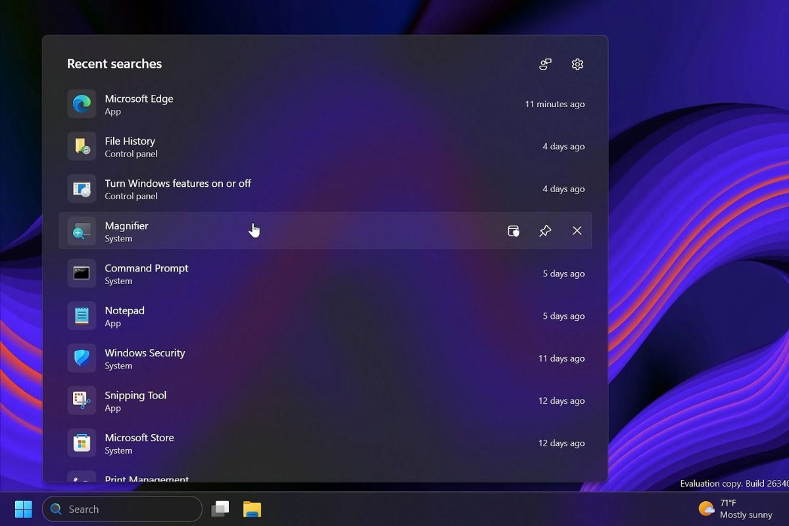This screenshot has height=526, width=789.
Task: Click the taskbar Search box
Action: point(122,509)
